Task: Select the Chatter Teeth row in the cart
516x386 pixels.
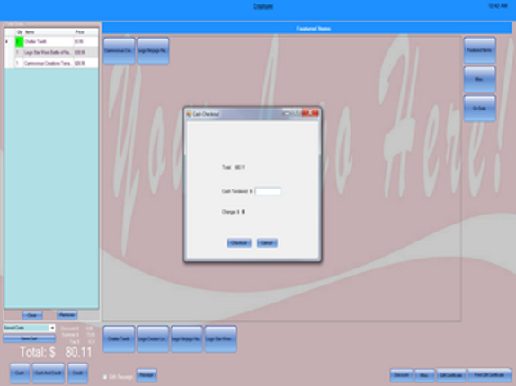Action: point(51,41)
